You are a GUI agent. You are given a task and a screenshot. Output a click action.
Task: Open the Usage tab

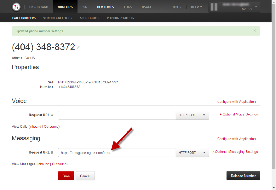click(x=147, y=7)
